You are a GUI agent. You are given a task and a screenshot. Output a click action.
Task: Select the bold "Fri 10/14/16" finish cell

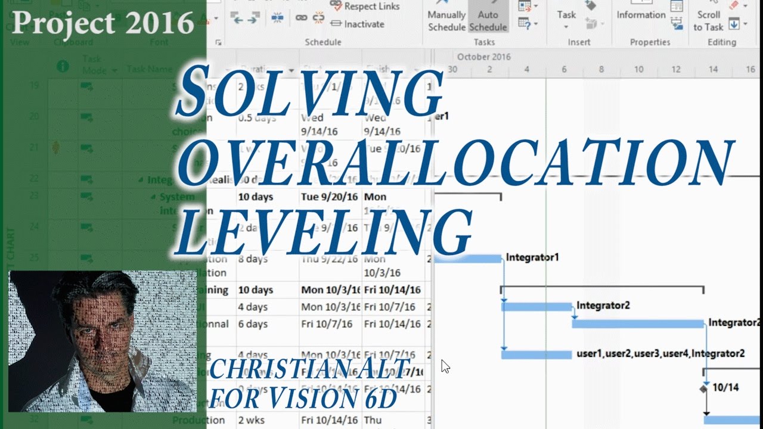(393, 290)
